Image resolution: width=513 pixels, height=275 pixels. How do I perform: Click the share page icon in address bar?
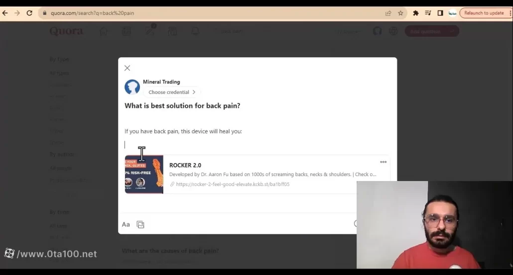[388, 13]
